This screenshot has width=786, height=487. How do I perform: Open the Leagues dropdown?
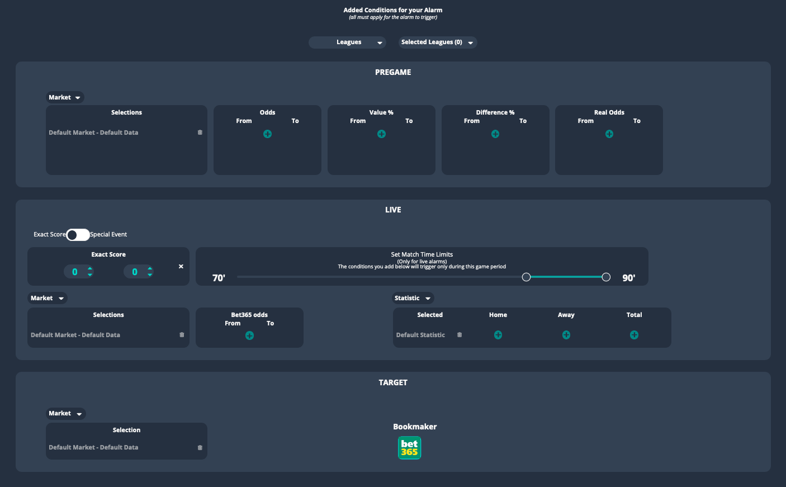(x=347, y=42)
